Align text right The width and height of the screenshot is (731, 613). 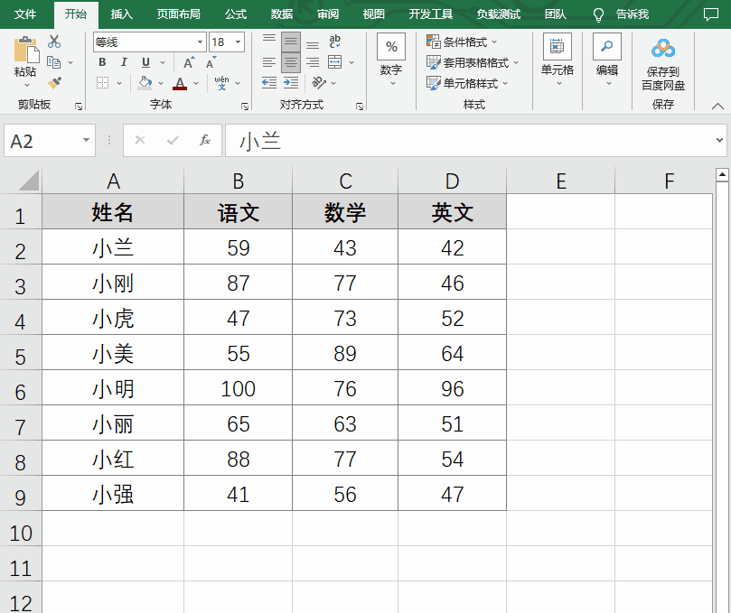coord(313,62)
